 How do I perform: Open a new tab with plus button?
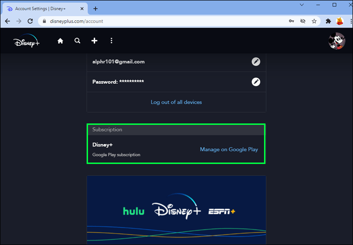pos(96,8)
